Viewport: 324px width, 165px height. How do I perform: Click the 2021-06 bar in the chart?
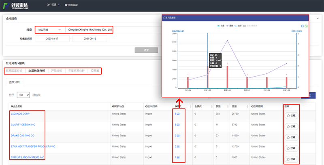coord(227,77)
